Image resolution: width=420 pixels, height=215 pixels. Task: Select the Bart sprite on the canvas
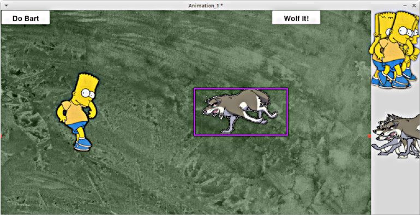click(x=77, y=112)
